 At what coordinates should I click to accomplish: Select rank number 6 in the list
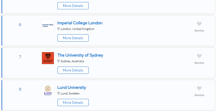point(20,25)
